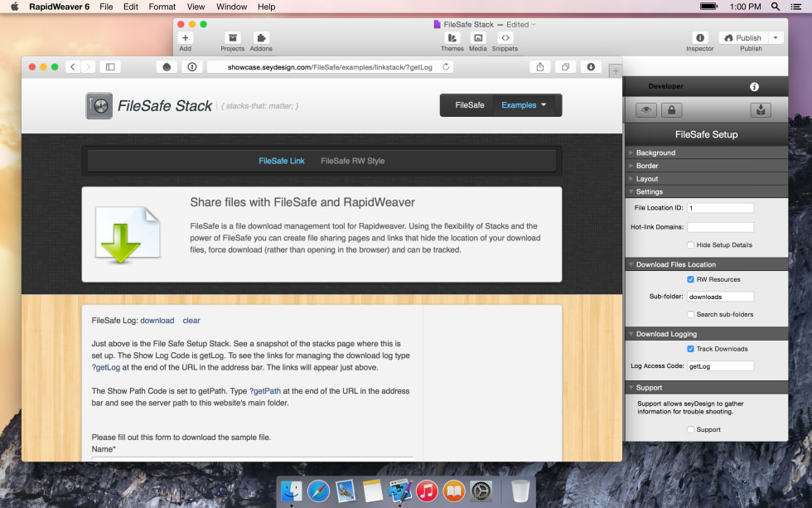Go back in the browser window
Image resolution: width=812 pixels, height=508 pixels.
(73, 67)
